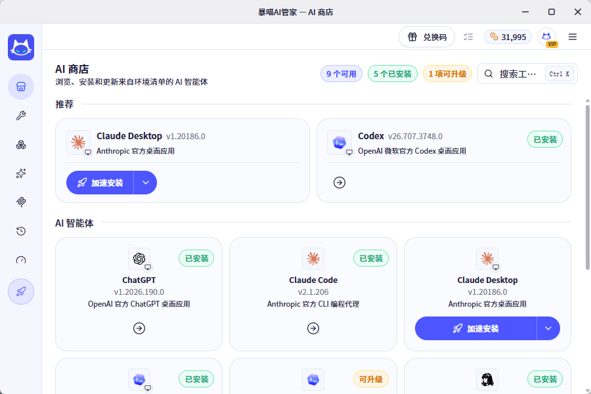The height and width of the screenshot is (394, 591).
Task: Click the 可升级 badge in bottom row
Action: [371, 379]
